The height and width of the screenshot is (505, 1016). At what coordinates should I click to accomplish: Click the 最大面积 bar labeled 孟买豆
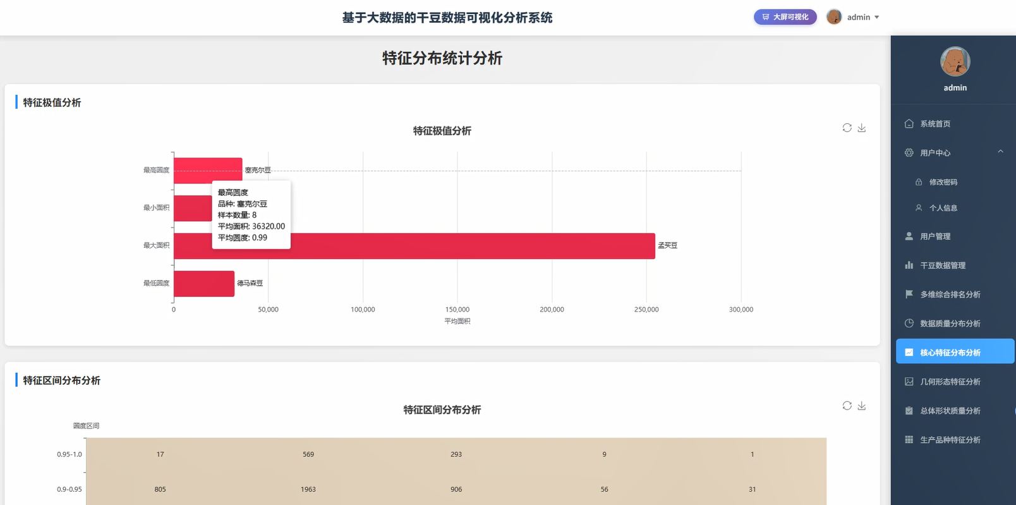tap(414, 246)
